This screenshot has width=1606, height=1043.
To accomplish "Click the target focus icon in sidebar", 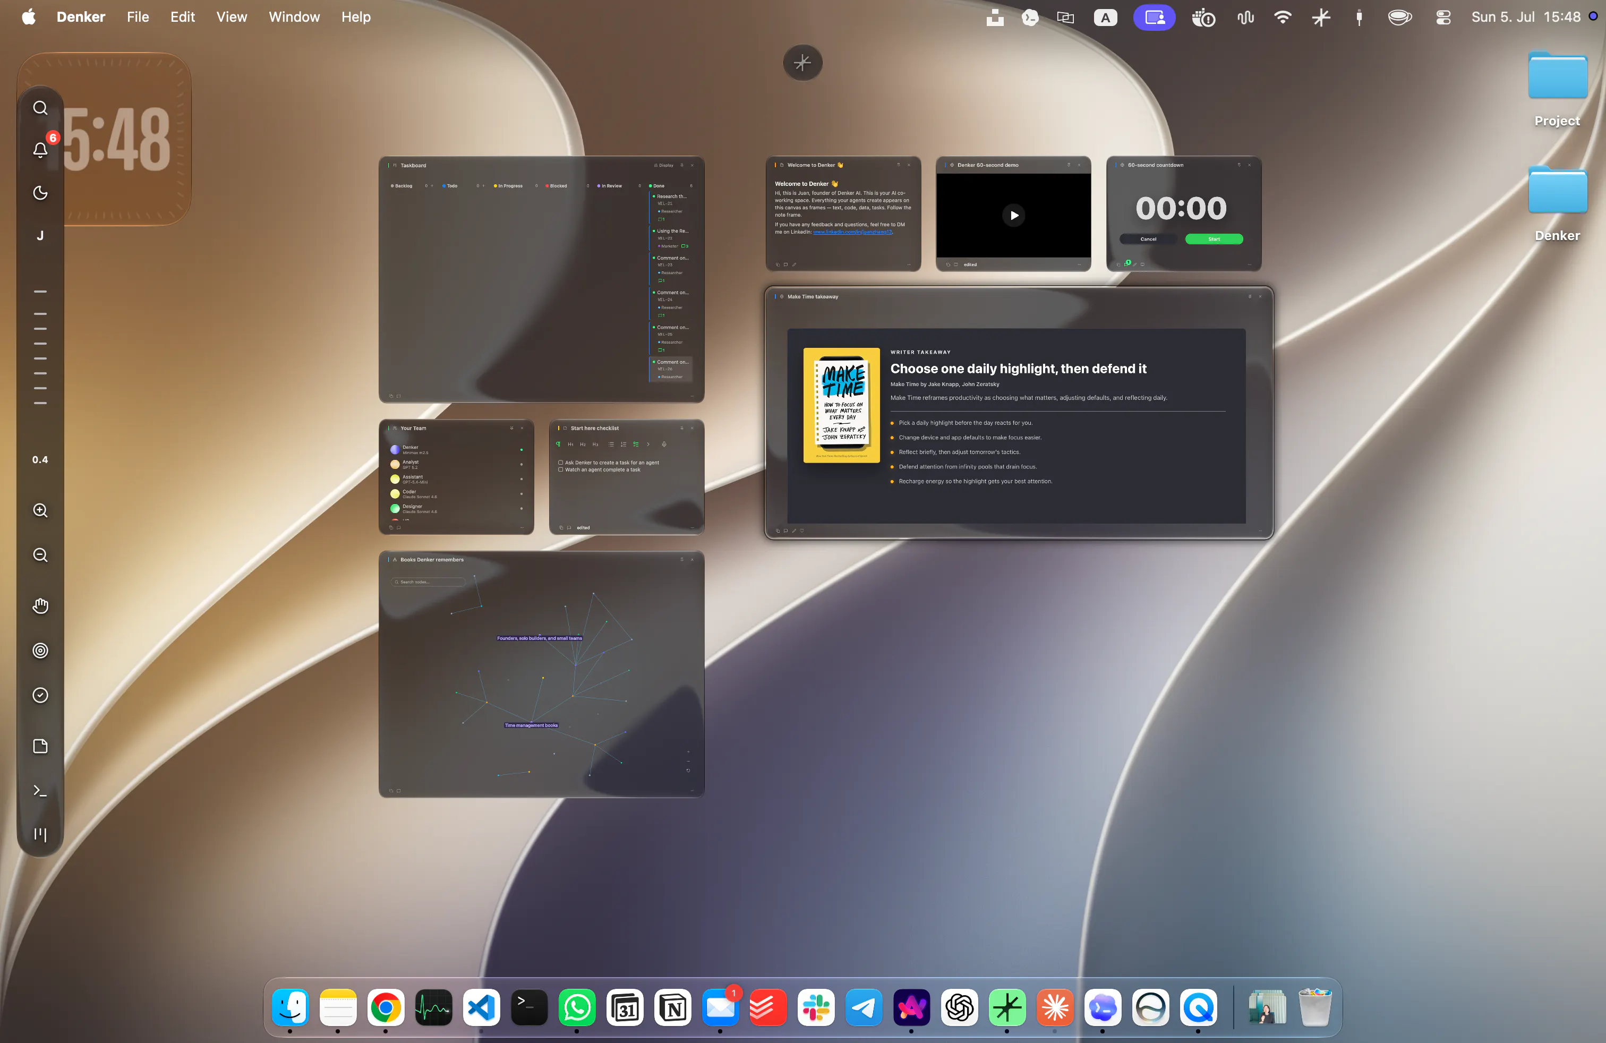I will point(40,651).
